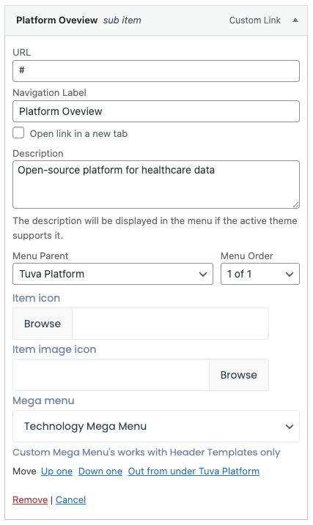Collapse the Platform Oveview item arrow
313x525 pixels.
pos(295,20)
